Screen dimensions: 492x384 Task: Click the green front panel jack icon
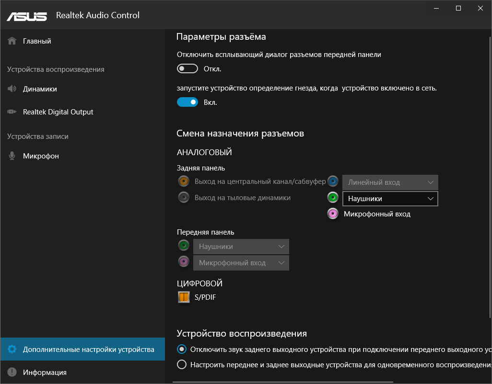point(184,246)
